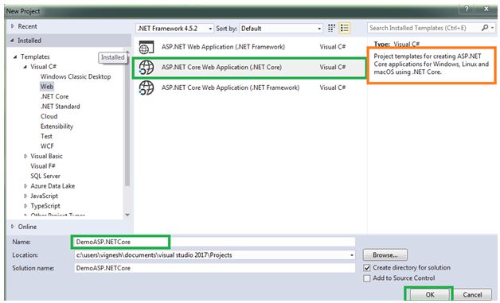
Task: Select the .NET Core category
Action: pos(54,96)
